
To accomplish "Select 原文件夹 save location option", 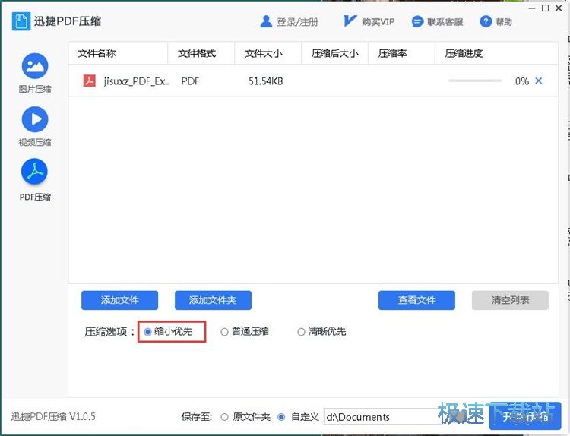I will tap(245, 417).
